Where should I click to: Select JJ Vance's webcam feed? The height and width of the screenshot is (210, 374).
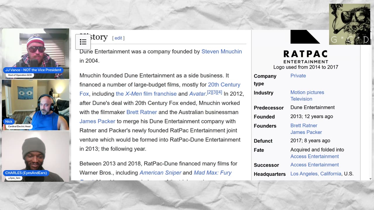36,54
